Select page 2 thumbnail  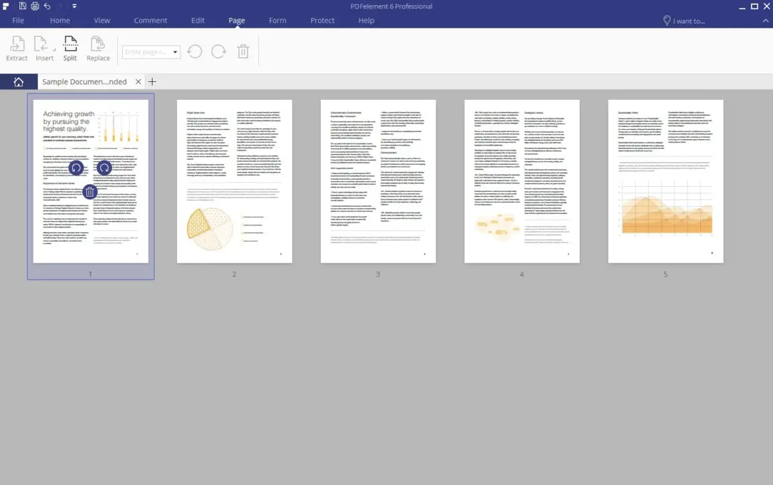point(234,181)
